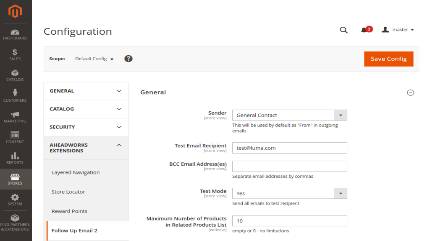Open the Default Config scope switcher
The image size is (430, 241).
click(x=94, y=59)
